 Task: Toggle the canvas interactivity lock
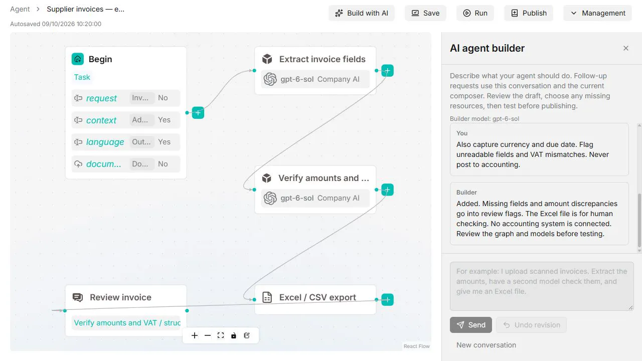click(234, 335)
